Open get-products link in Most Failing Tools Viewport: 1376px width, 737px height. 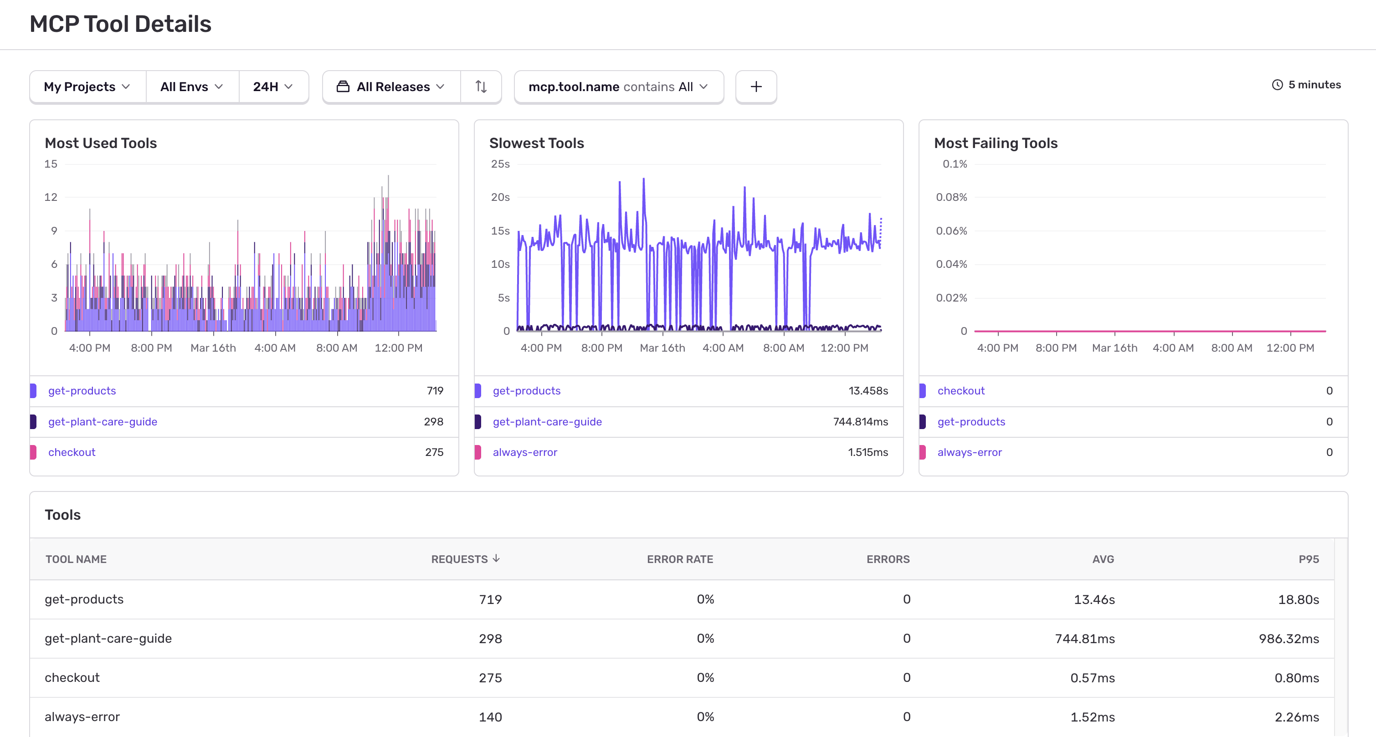point(971,422)
